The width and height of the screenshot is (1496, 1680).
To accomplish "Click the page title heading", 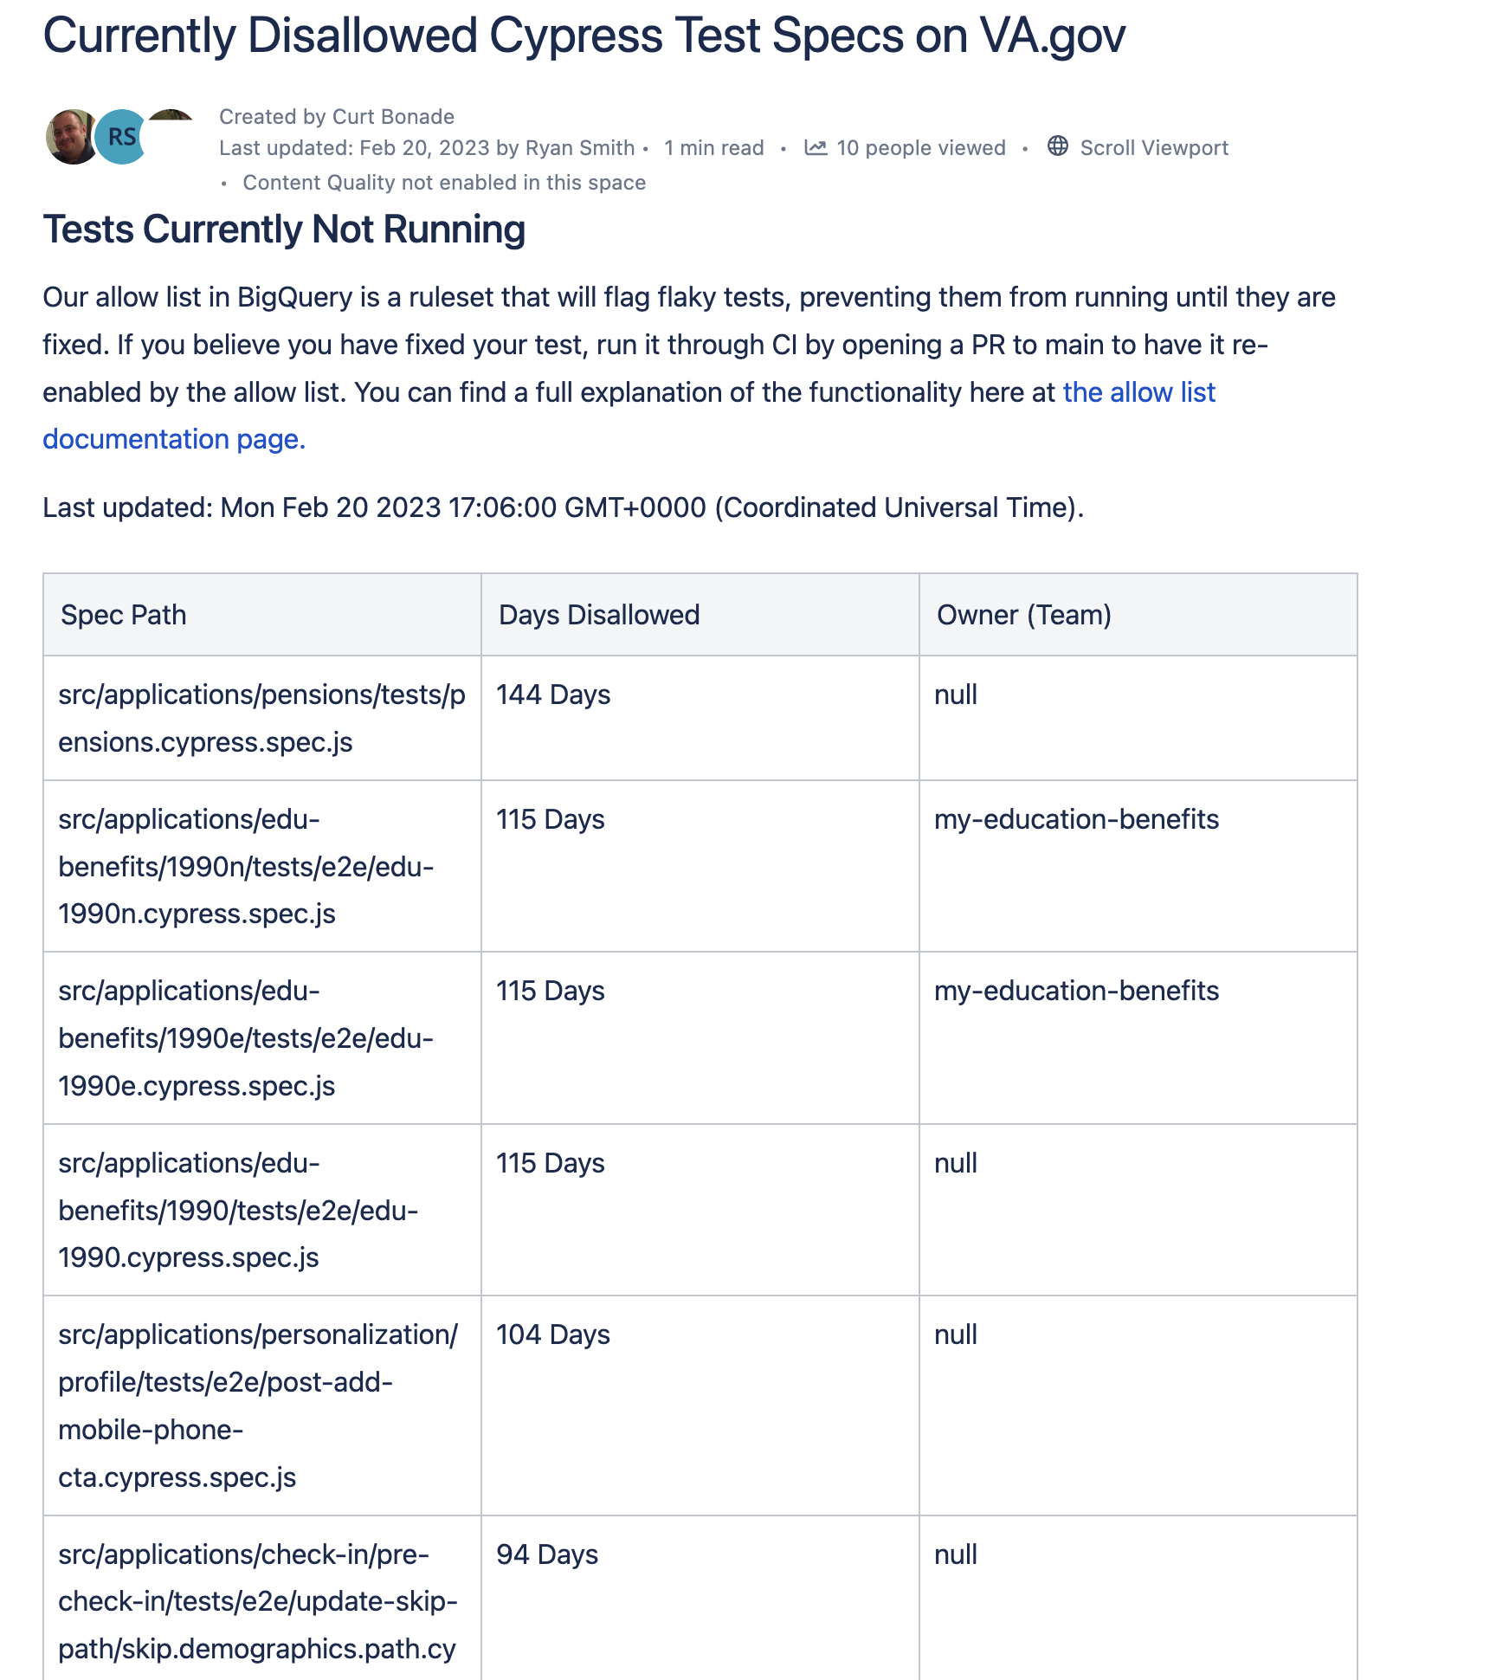I will tap(584, 36).
